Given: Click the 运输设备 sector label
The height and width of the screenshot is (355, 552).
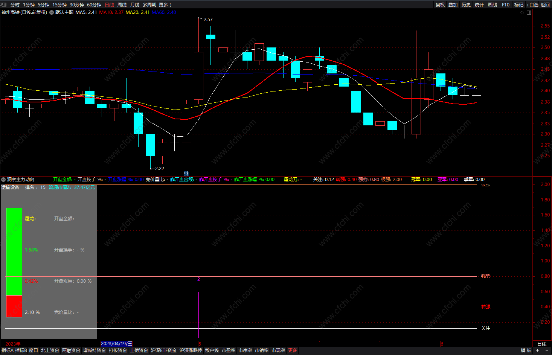Looking at the screenshot, I should 10,187.
